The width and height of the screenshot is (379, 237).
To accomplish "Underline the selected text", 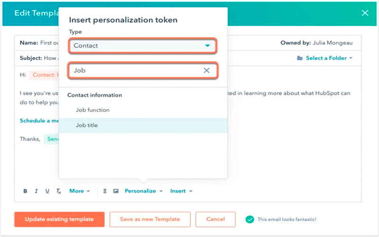I will click(x=47, y=191).
